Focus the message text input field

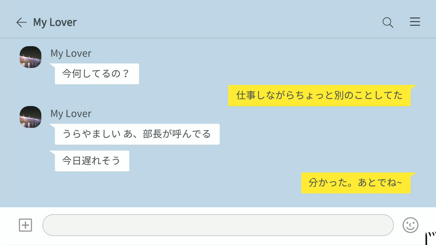click(x=218, y=225)
